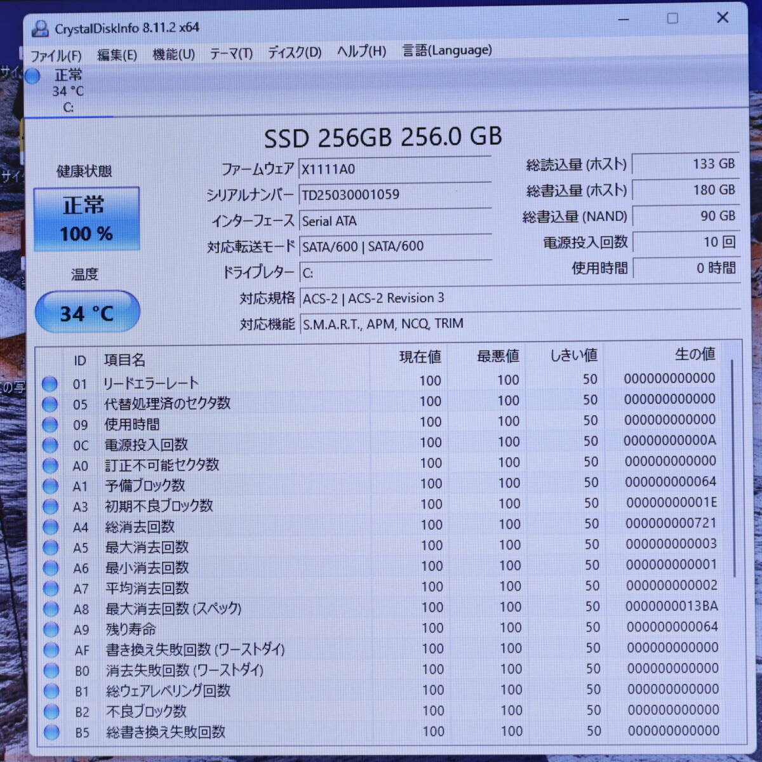Open the ファイル(F) menu
The width and height of the screenshot is (762, 762).
[56, 55]
